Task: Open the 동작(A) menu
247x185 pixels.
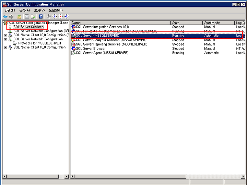Action: 24,10
